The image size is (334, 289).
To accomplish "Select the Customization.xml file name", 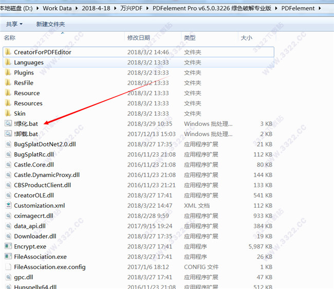I will click(x=40, y=206).
